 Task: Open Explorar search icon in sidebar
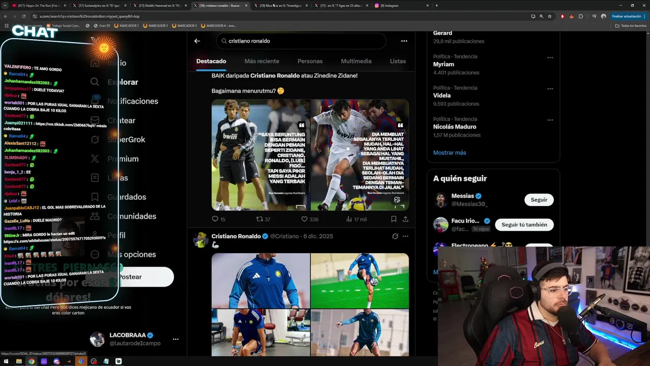tap(94, 82)
